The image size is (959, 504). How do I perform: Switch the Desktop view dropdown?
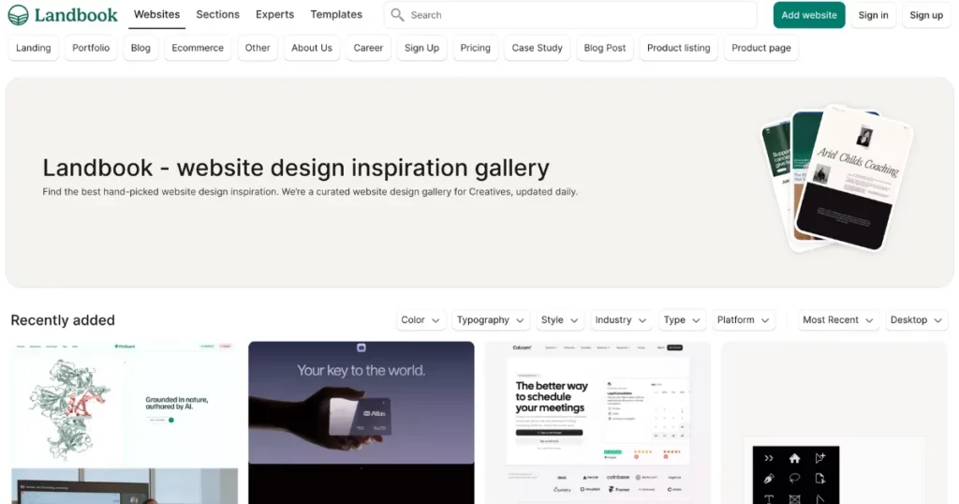[x=916, y=320]
